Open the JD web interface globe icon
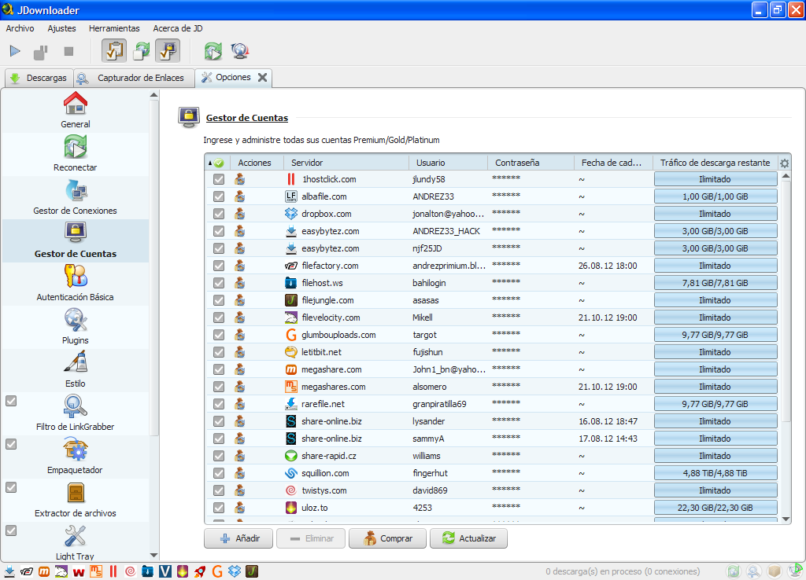The height and width of the screenshot is (580, 806). tap(240, 50)
